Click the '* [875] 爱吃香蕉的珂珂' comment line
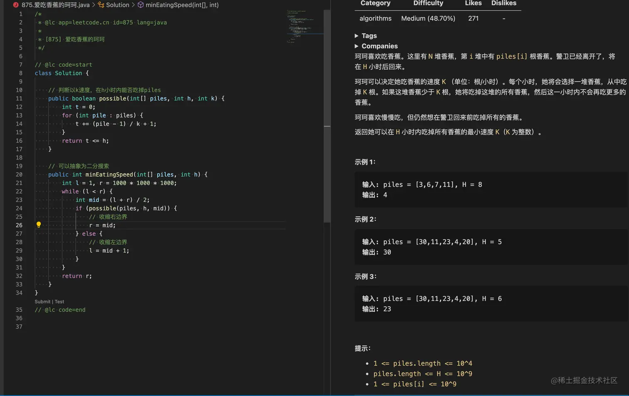629x396 pixels. click(x=71, y=40)
